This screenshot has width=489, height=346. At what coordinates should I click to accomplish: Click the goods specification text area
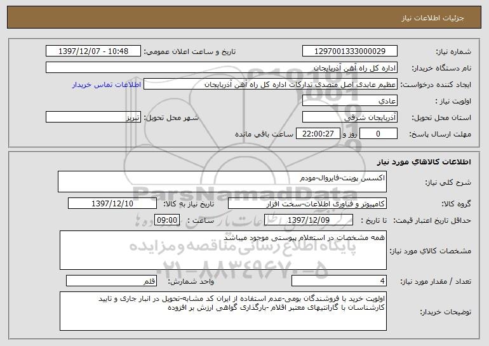tap(223, 250)
